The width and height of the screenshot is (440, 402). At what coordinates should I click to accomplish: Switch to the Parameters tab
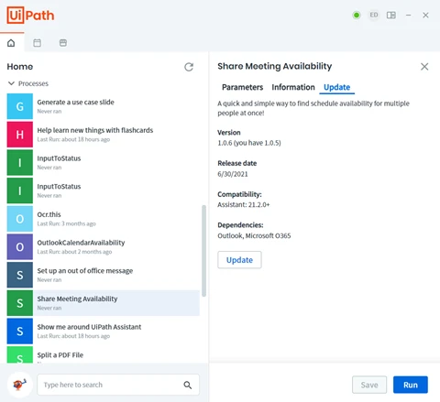tap(242, 87)
